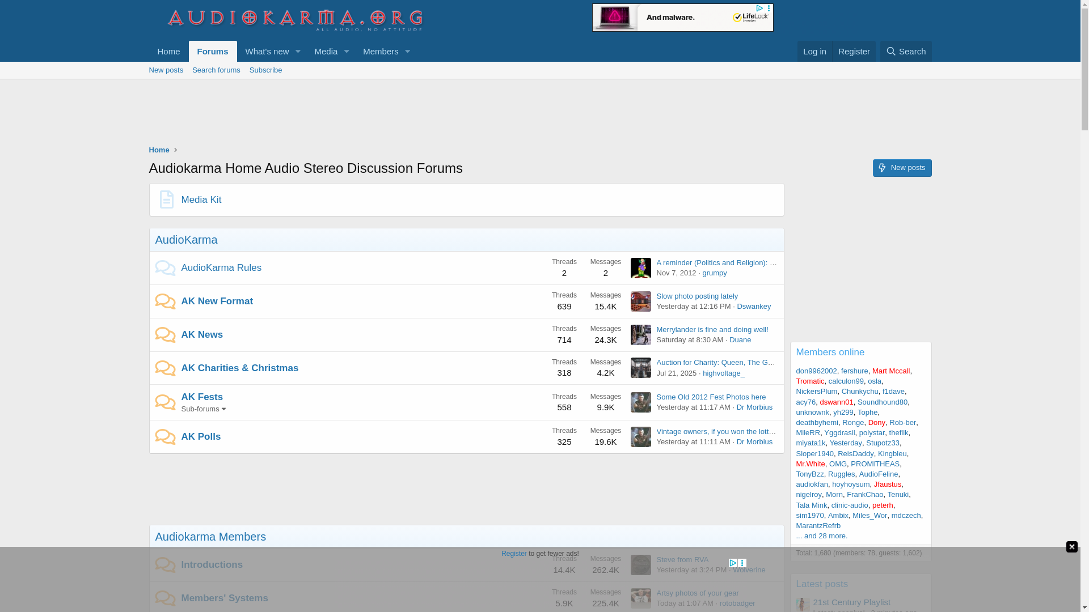Open Dswankey's avatar in AK New Format row

click(641, 301)
